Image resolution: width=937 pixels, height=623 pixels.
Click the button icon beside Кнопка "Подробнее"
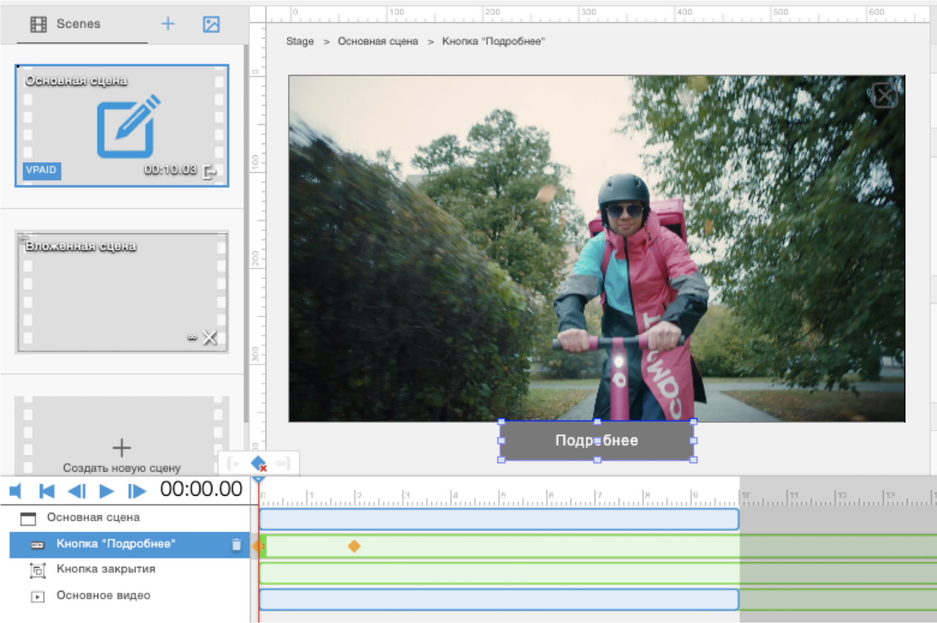click(37, 544)
